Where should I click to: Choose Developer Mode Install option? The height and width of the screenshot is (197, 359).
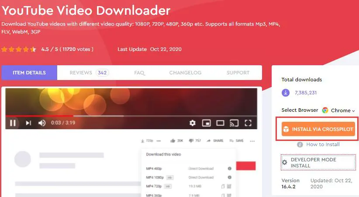tap(318, 163)
